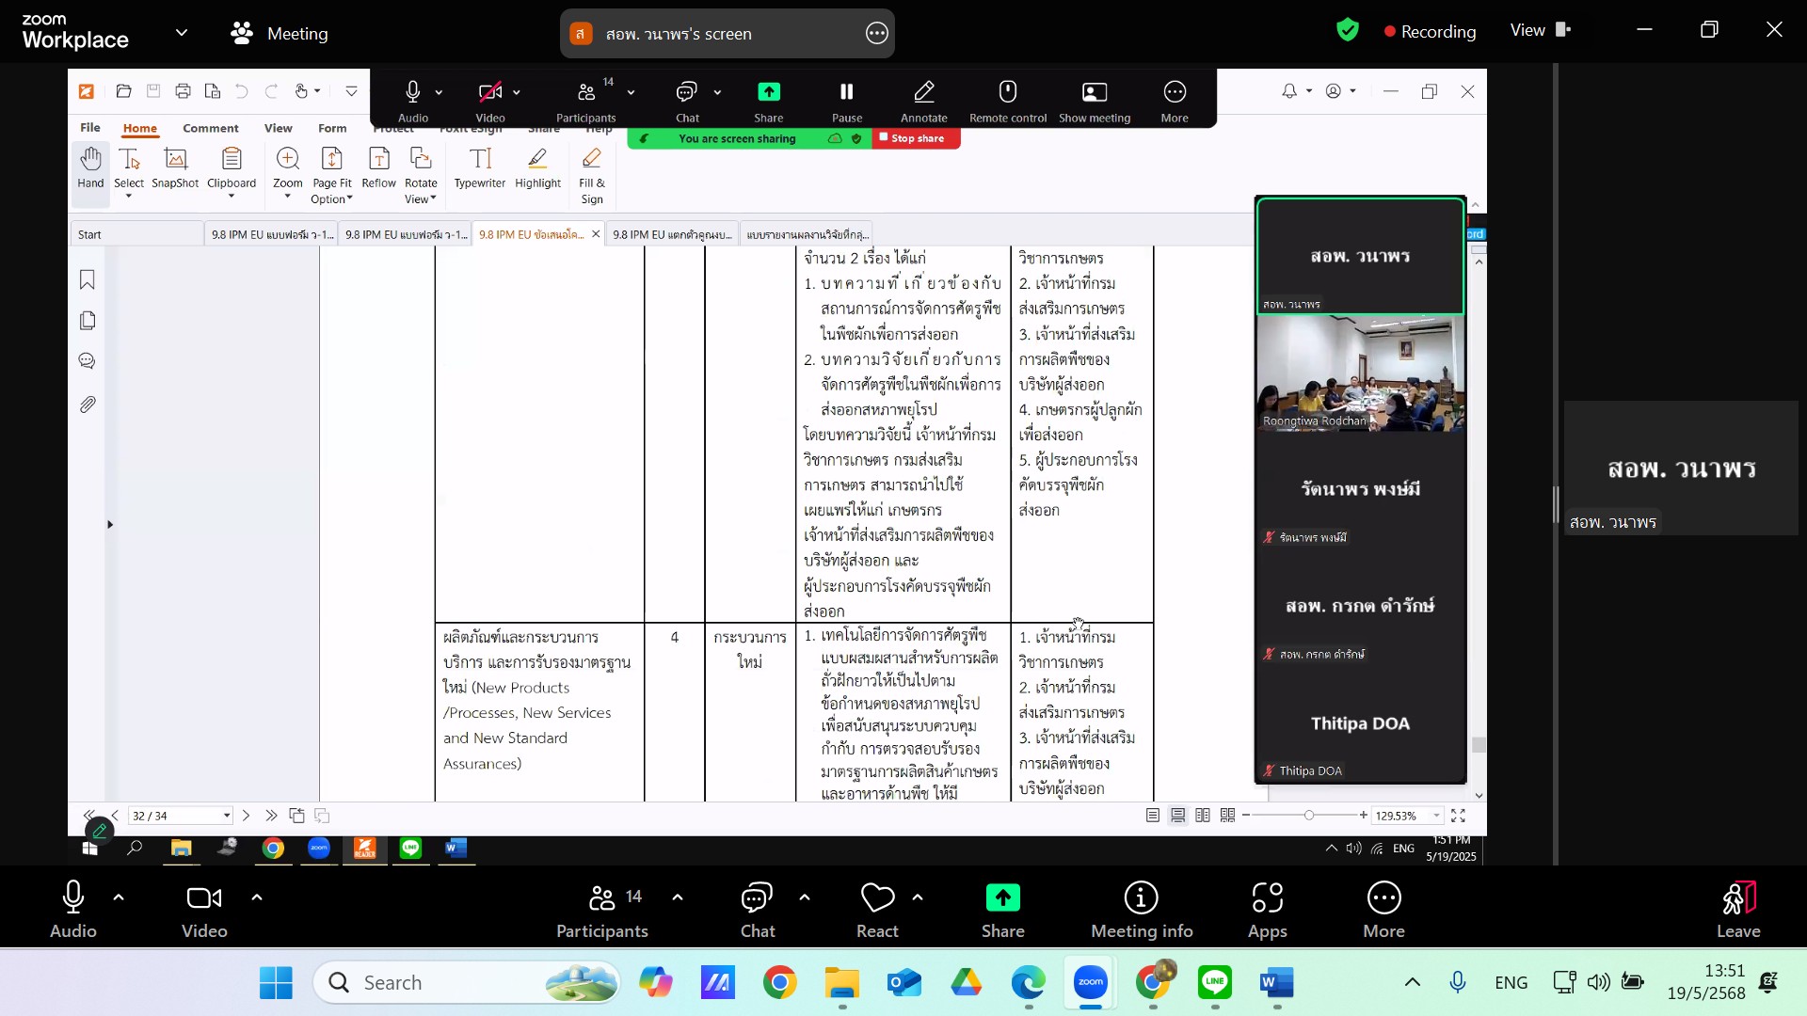Open More options in Zoom bottom bar
1807x1016 pixels.
click(1383, 910)
